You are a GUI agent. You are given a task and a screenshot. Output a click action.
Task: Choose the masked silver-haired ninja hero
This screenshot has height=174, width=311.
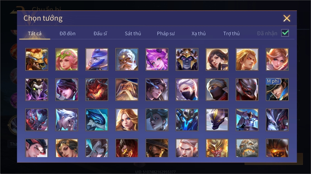pyautogui.click(x=187, y=89)
